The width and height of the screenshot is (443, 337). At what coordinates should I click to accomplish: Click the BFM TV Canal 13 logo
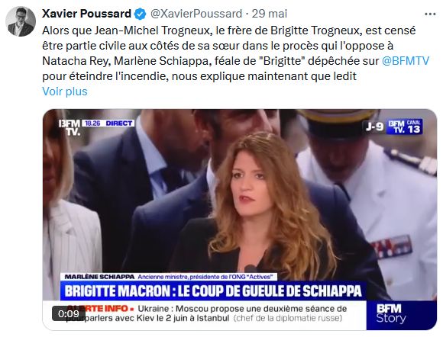(404, 127)
